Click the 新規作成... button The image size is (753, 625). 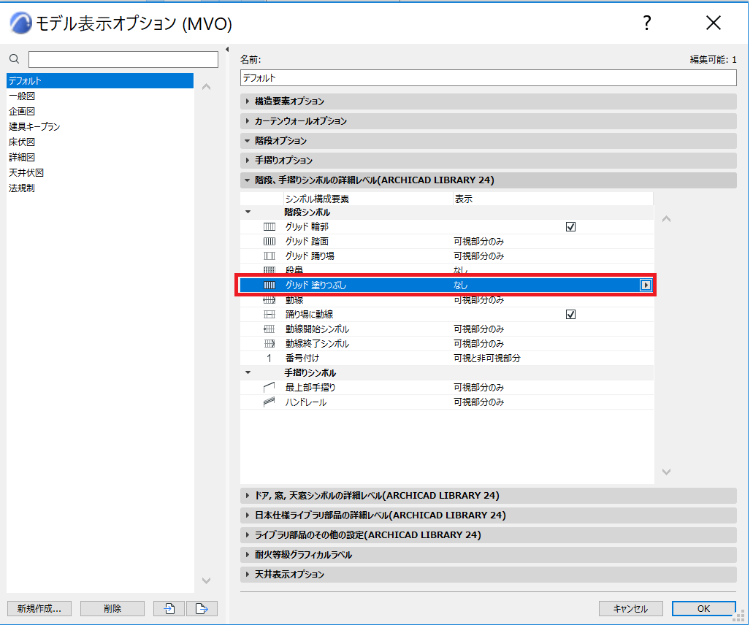[x=39, y=609]
